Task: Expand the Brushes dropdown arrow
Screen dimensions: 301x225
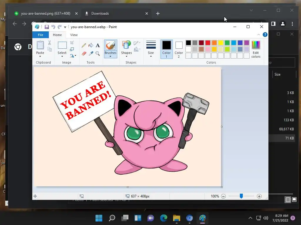Action: point(111,57)
